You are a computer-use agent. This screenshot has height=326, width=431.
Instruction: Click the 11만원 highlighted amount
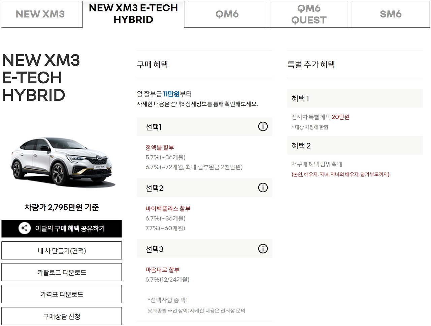pyautogui.click(x=171, y=94)
